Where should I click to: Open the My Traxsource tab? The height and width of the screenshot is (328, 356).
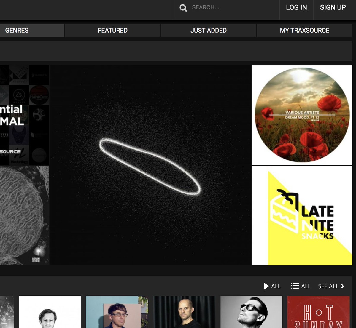coord(304,30)
